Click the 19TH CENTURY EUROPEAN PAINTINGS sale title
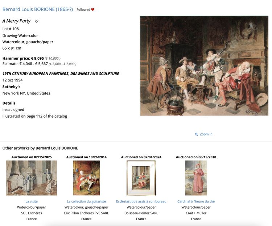The width and height of the screenshot is (272, 226). (61, 74)
